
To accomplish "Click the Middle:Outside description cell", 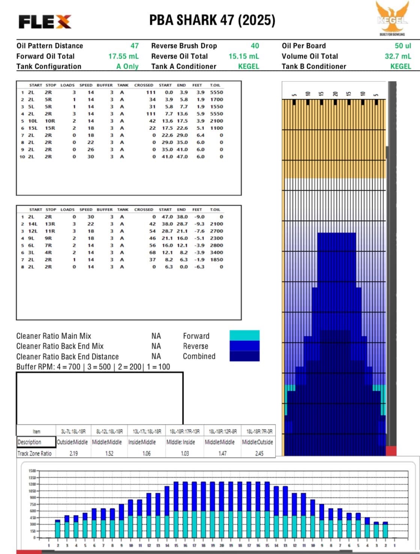I will (x=257, y=442).
